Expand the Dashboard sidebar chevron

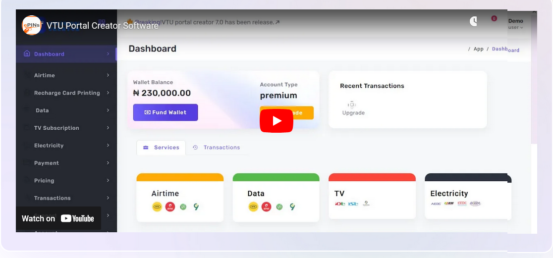pyautogui.click(x=108, y=54)
